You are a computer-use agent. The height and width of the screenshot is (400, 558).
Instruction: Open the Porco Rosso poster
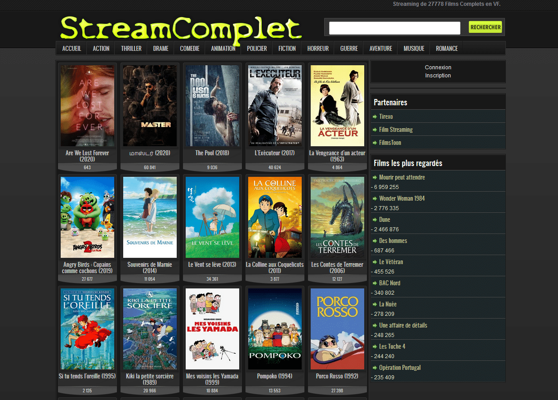coord(337,329)
